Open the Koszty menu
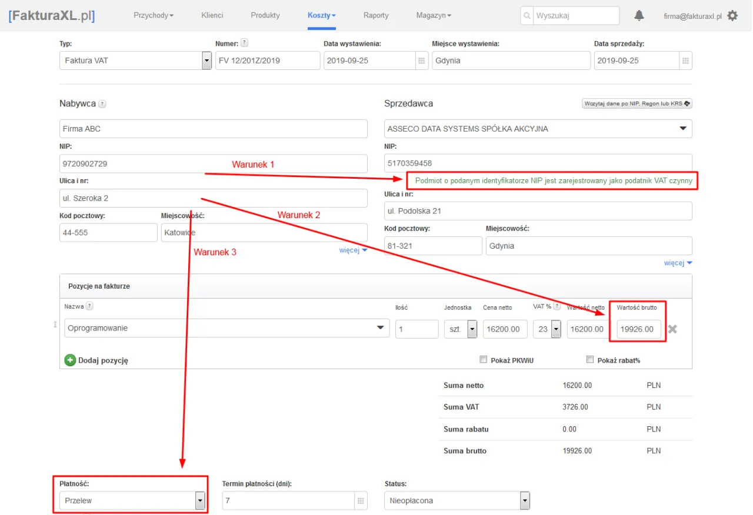Viewport: 753px width, 515px height. click(x=321, y=15)
